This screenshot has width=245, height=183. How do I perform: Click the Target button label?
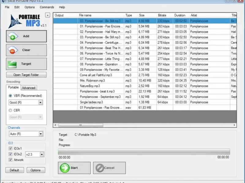26,64
